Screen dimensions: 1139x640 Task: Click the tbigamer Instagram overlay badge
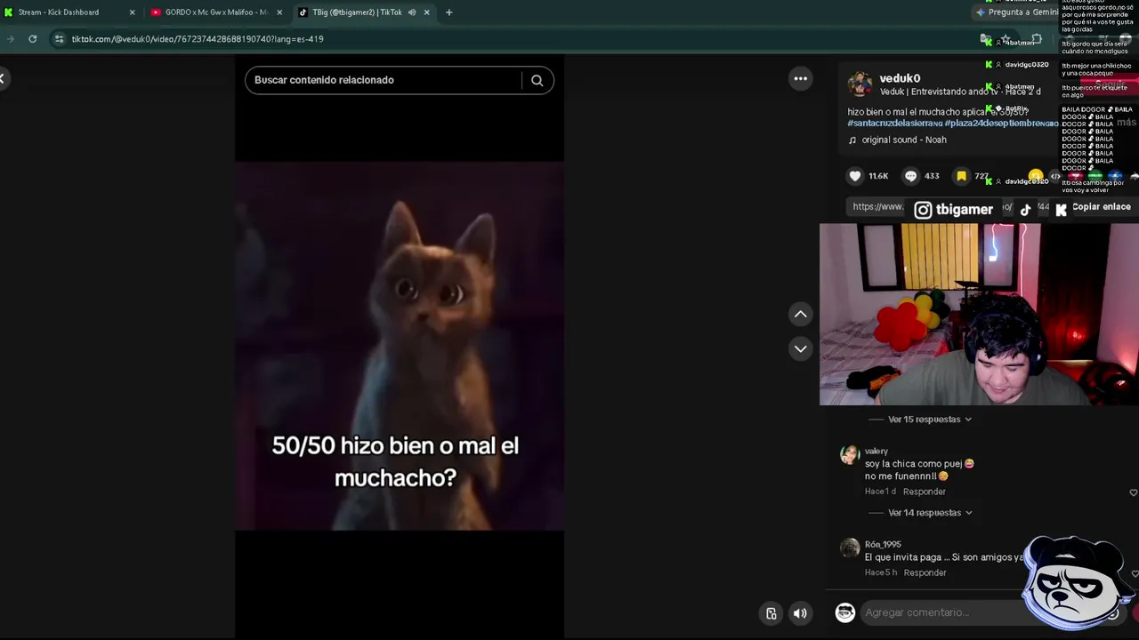(954, 210)
